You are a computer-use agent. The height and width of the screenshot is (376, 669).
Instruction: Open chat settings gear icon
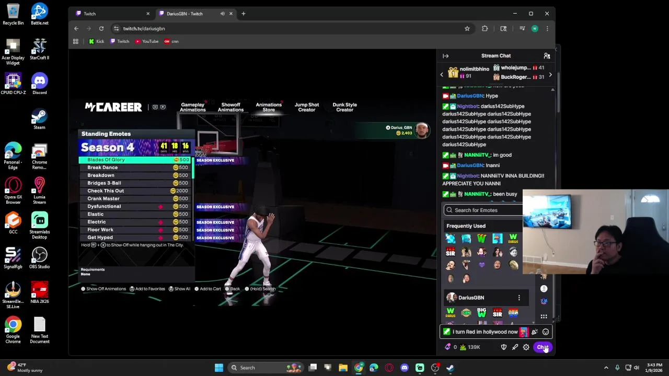pos(526,347)
